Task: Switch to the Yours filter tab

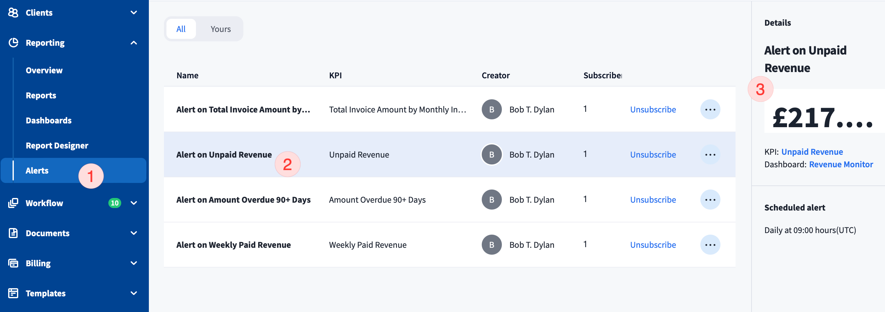Action: (220, 29)
